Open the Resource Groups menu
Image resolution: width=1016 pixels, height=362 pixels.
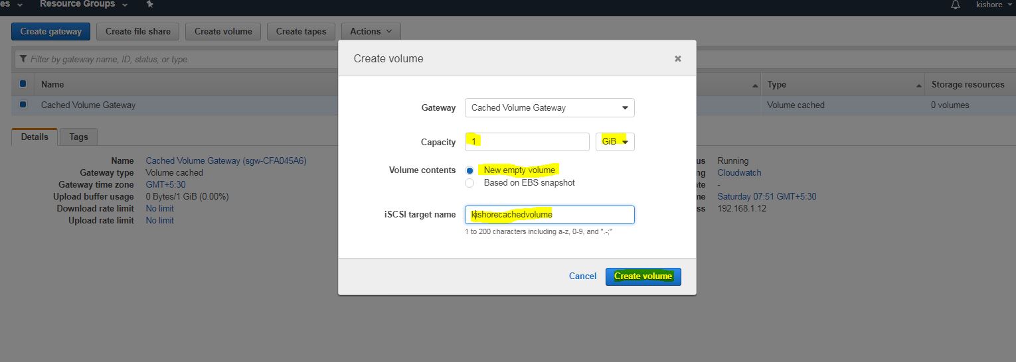click(84, 5)
